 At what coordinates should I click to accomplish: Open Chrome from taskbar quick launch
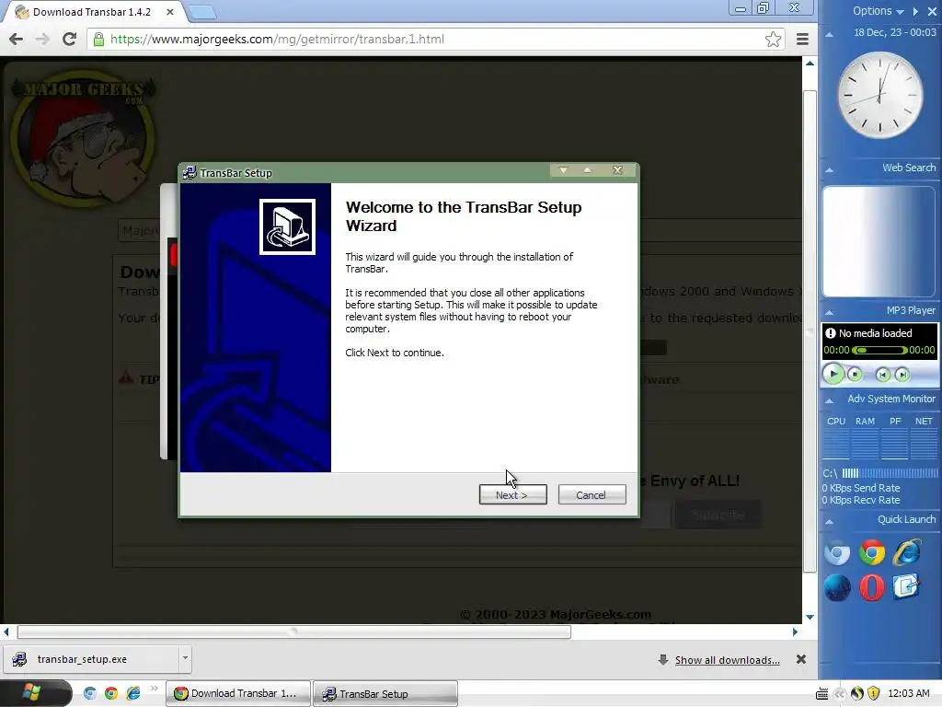(x=111, y=693)
